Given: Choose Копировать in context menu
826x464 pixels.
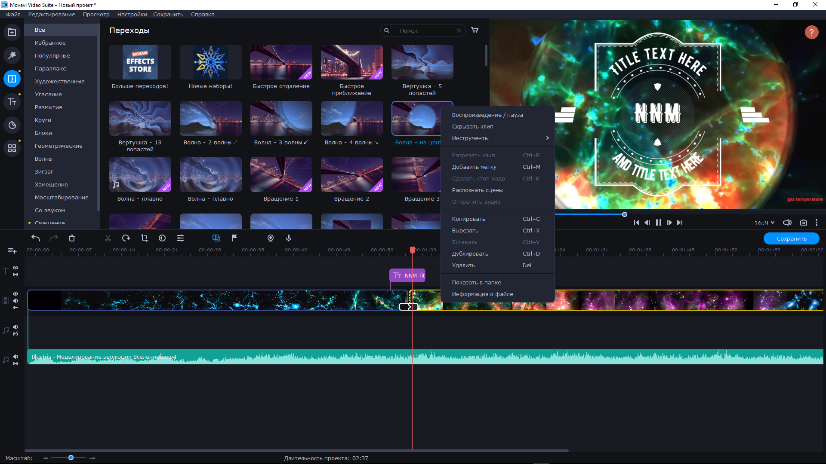Looking at the screenshot, I should coord(498,219).
